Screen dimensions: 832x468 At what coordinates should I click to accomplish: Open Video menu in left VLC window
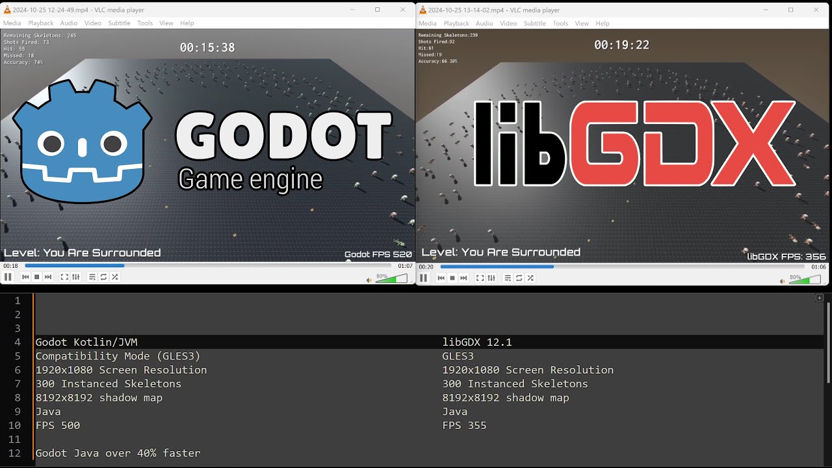(93, 23)
